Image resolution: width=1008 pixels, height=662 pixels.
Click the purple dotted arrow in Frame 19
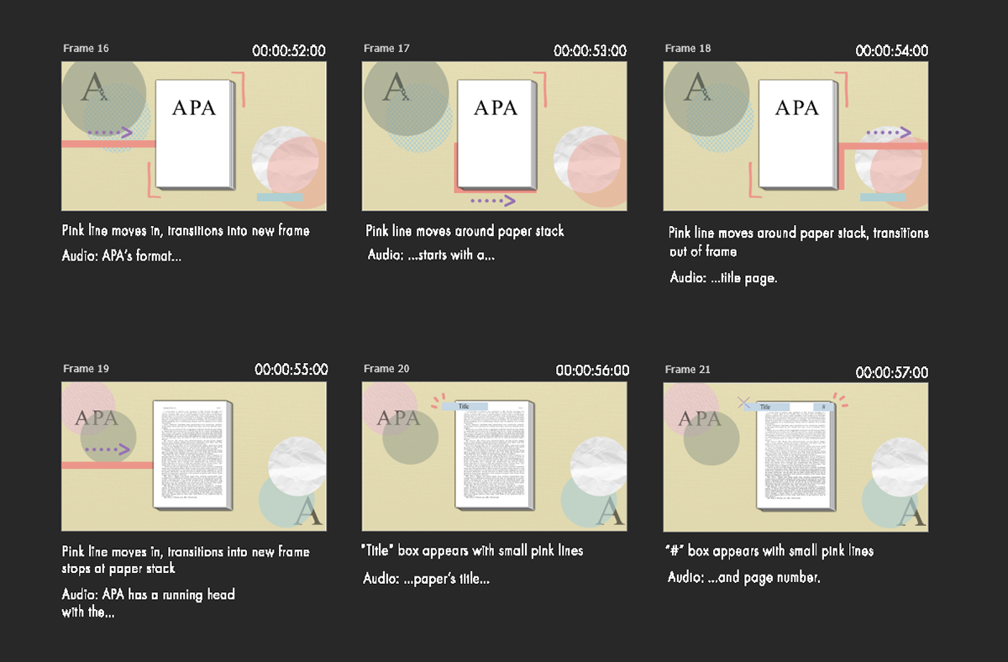coord(108,450)
